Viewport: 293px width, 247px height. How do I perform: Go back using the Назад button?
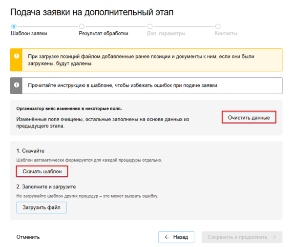[x=176, y=237]
